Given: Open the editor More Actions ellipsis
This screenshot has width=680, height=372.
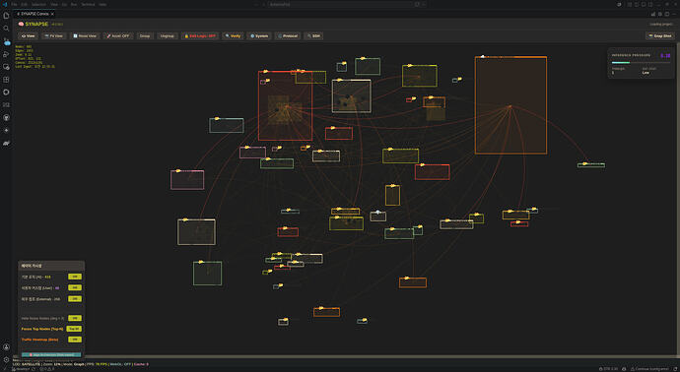Looking at the screenshot, I should click(674, 14).
